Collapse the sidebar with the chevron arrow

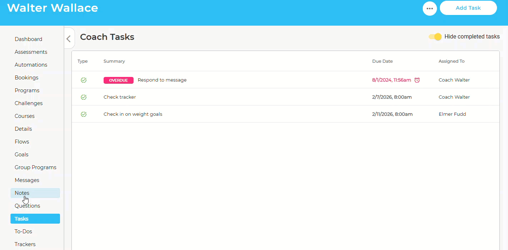69,39
